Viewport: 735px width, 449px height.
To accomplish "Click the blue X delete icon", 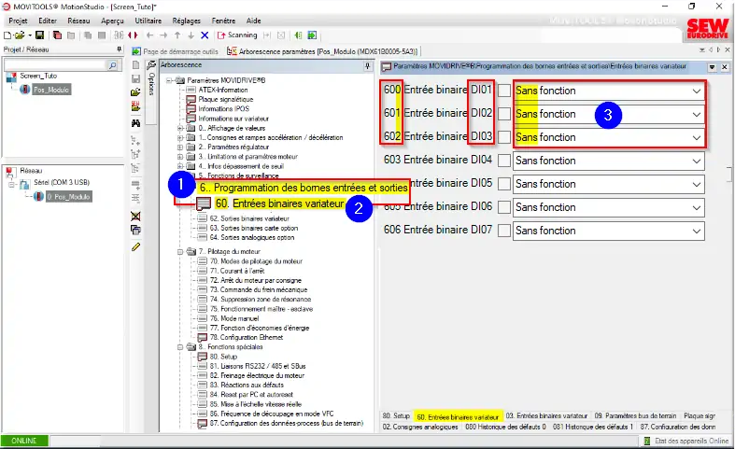I will coord(205,35).
